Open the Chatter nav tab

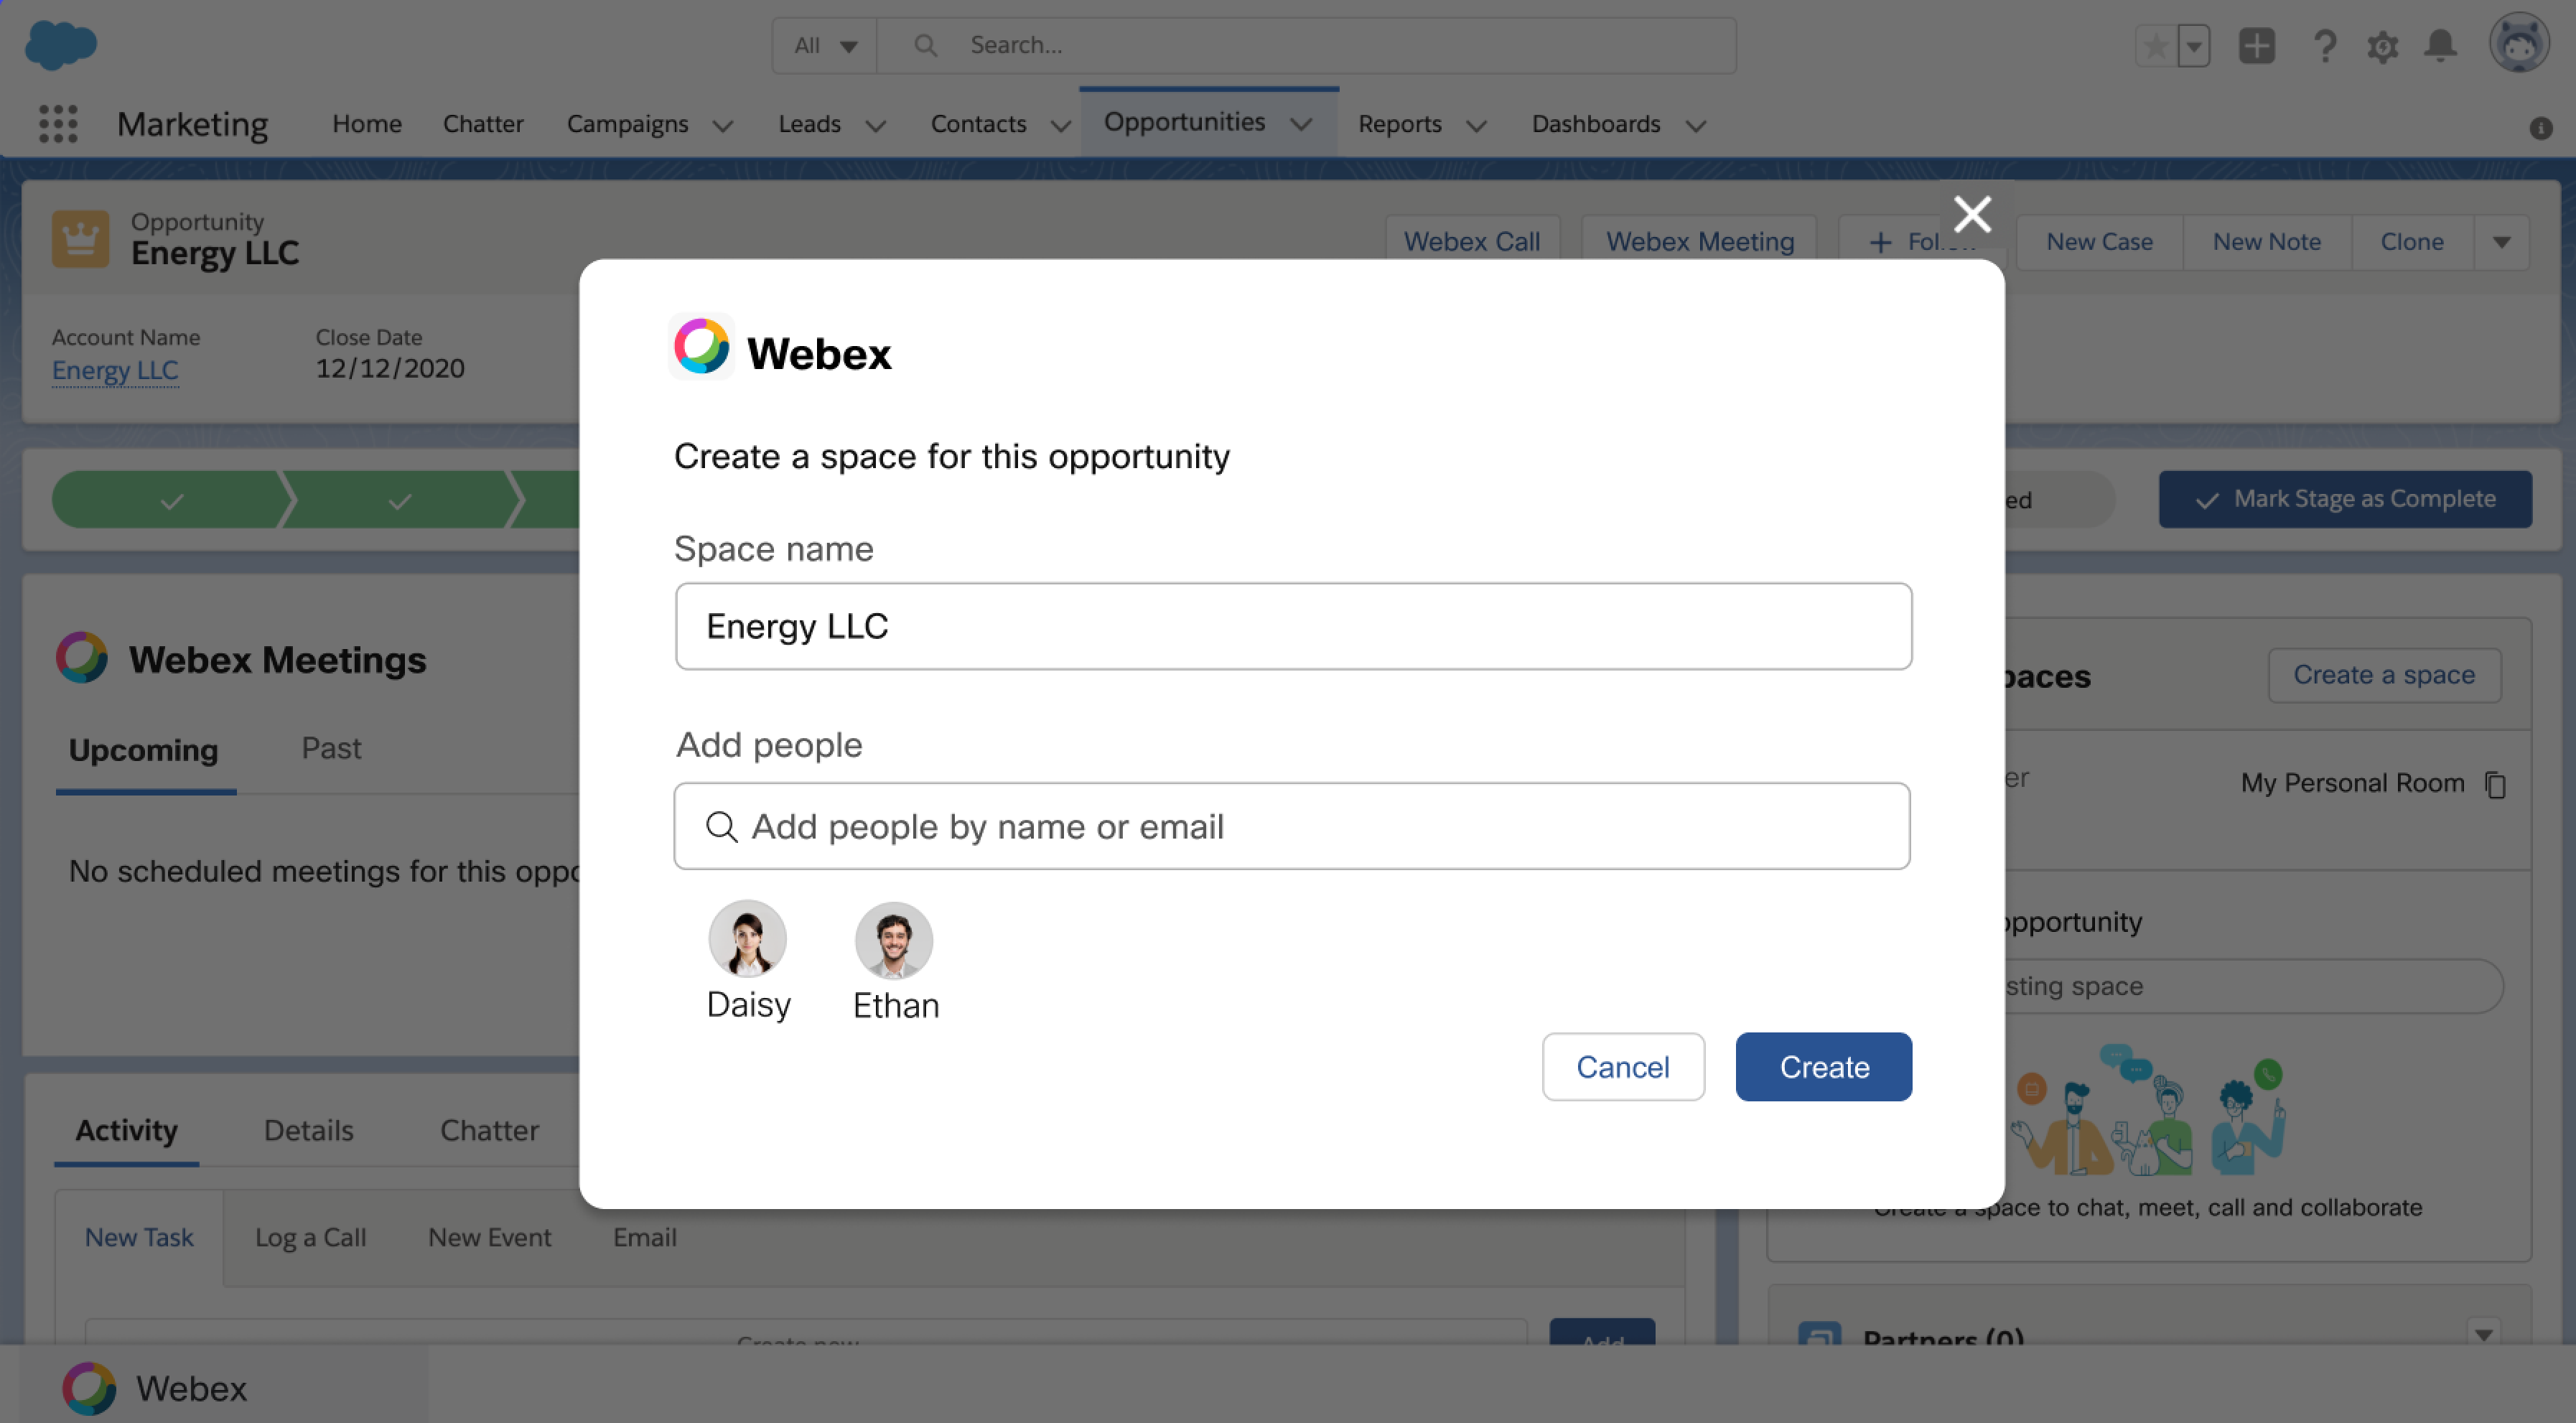(x=483, y=124)
